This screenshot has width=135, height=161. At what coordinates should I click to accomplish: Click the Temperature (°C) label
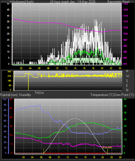pos(102,95)
